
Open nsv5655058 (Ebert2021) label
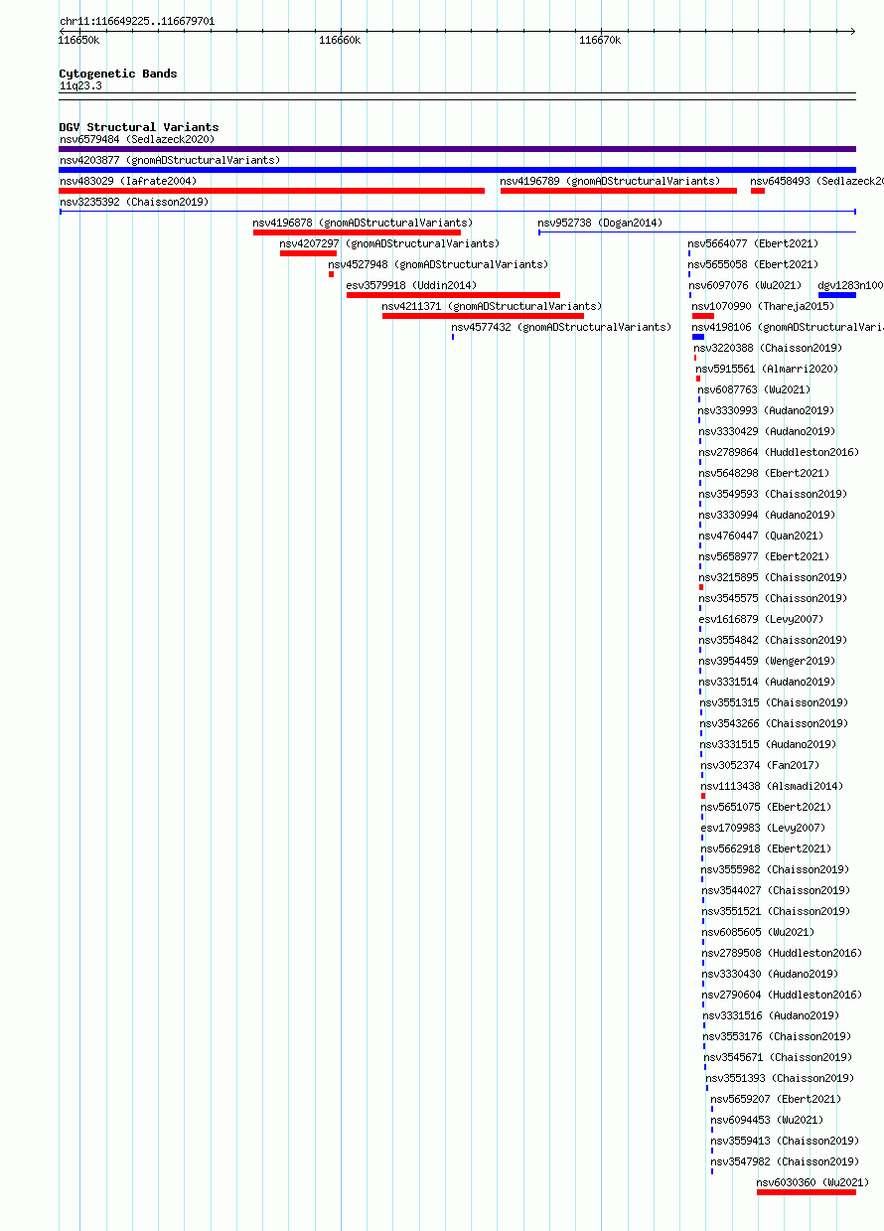point(753,264)
